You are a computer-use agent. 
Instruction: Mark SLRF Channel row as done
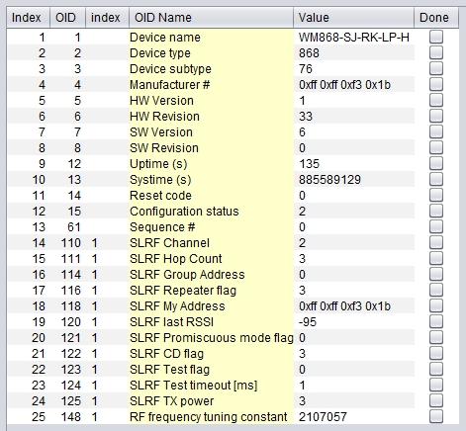[x=436, y=242]
